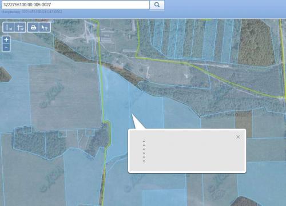Click the print map icon
Viewport: 286px width, 206px height.
pos(33,27)
